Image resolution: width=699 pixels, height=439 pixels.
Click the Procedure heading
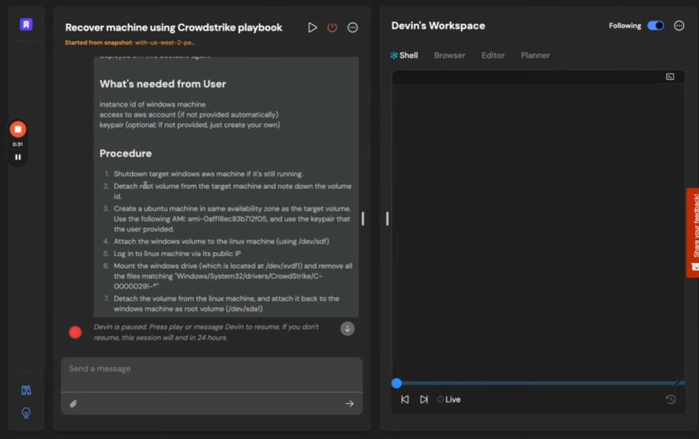[x=126, y=154]
